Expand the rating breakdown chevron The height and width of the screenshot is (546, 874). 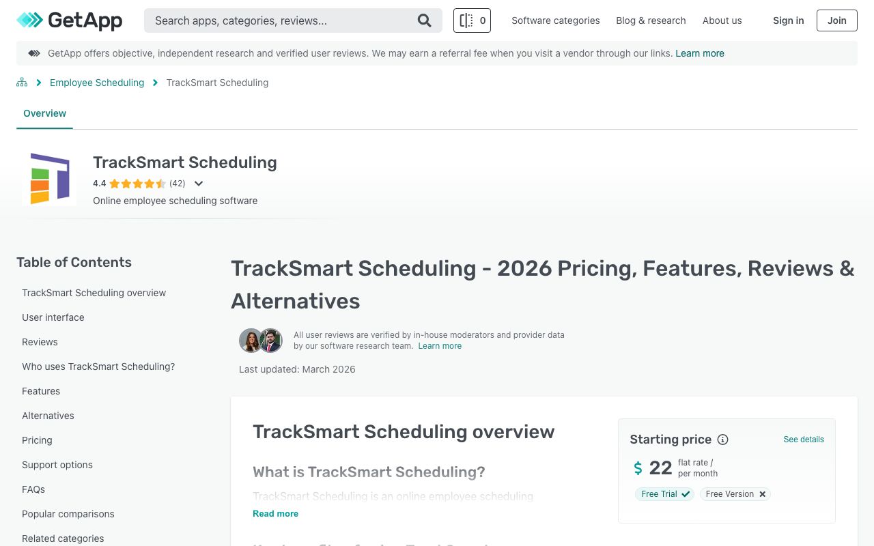point(199,184)
